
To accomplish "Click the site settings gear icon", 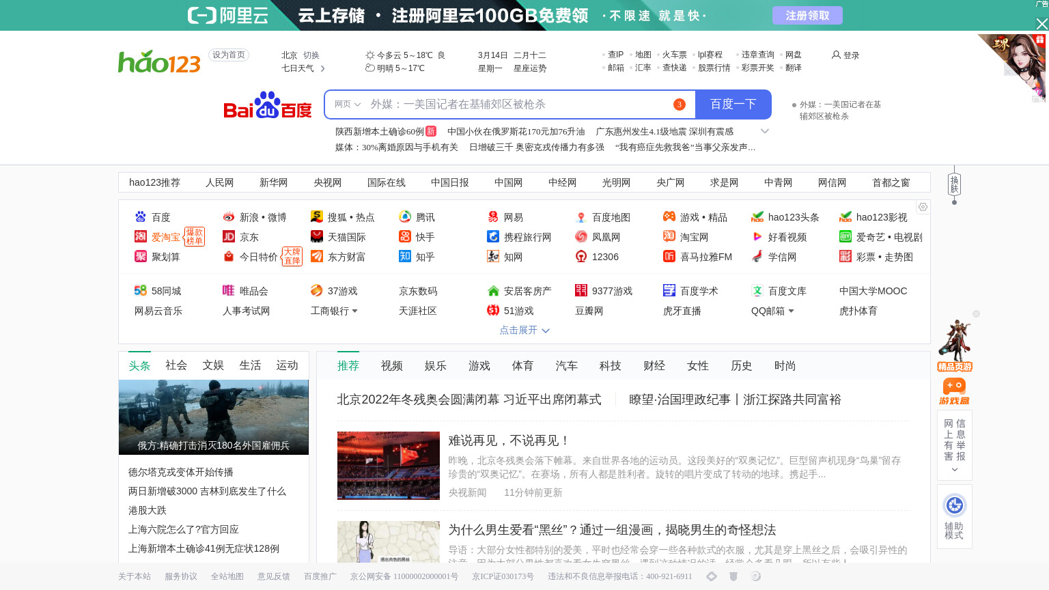I will point(923,207).
